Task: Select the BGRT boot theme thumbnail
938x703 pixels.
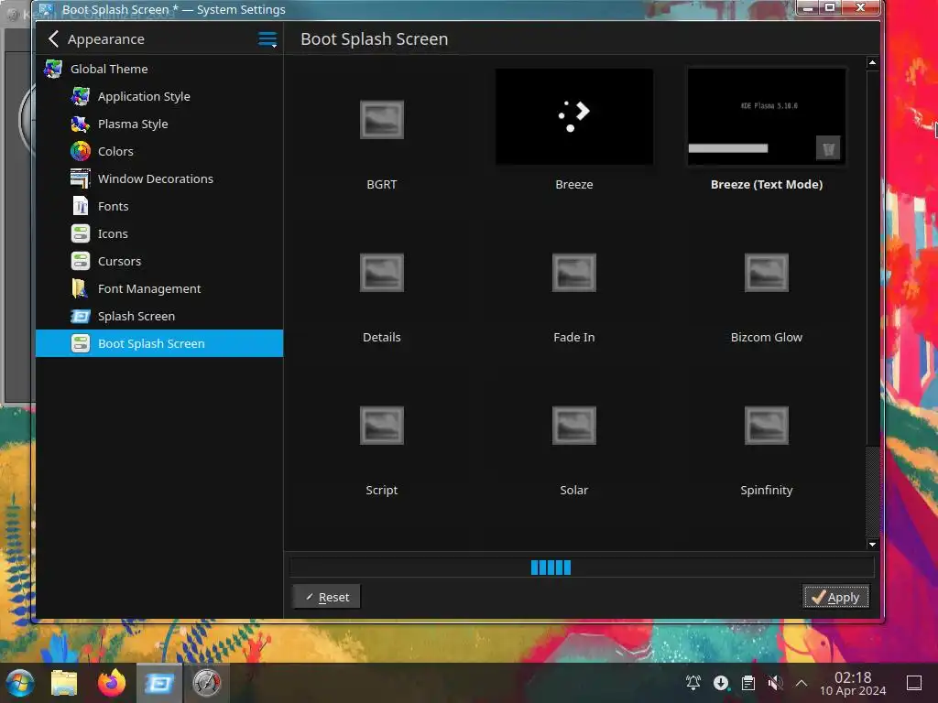Action: [x=382, y=120]
